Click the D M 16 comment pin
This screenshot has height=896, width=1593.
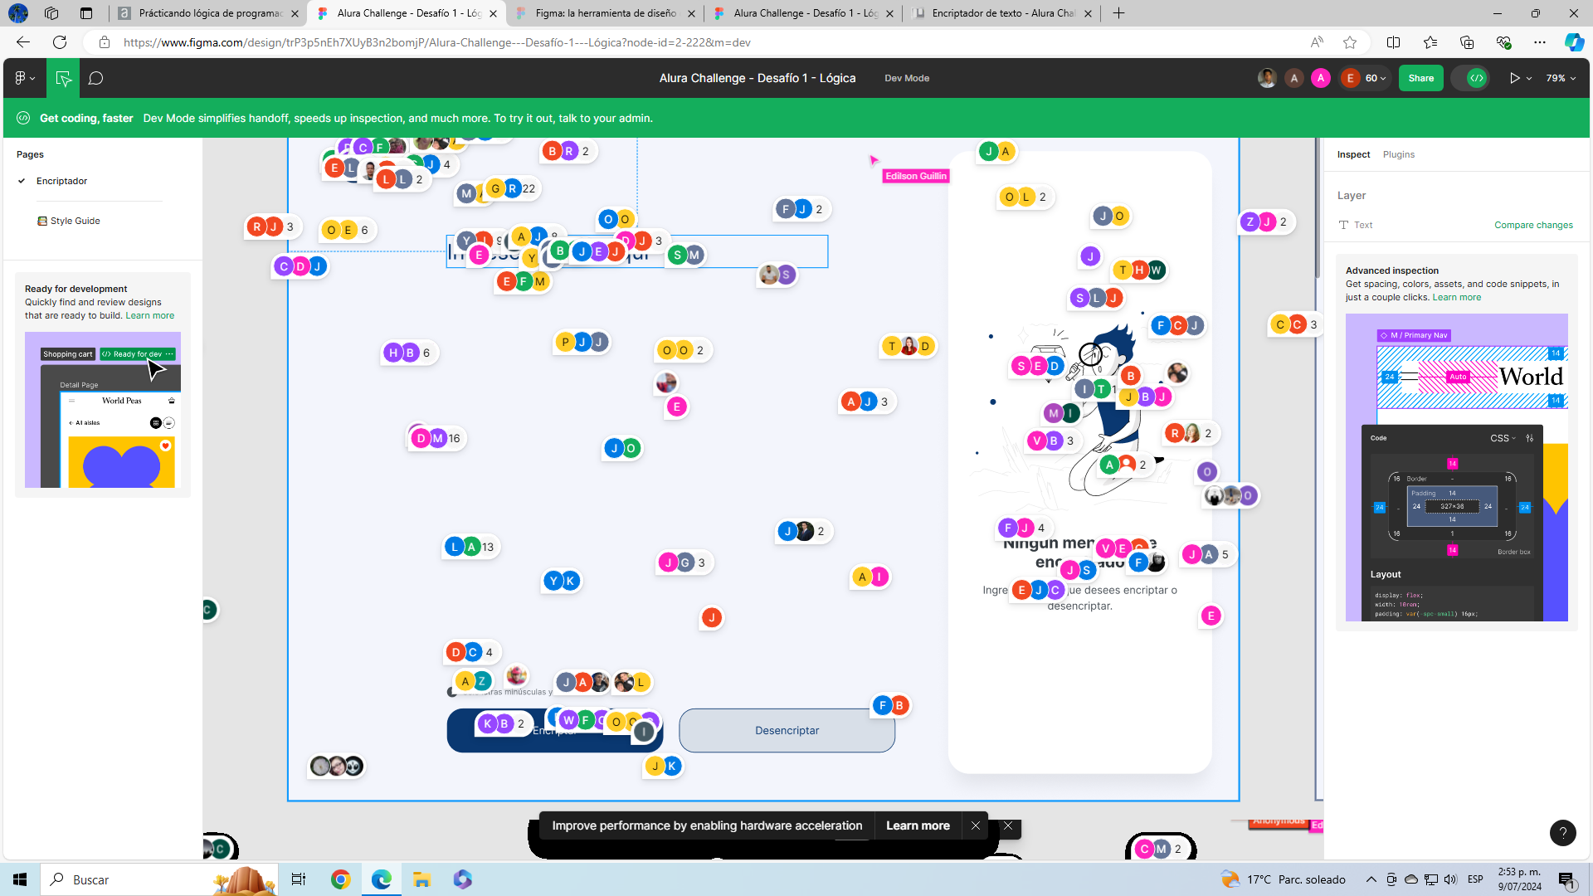click(437, 438)
